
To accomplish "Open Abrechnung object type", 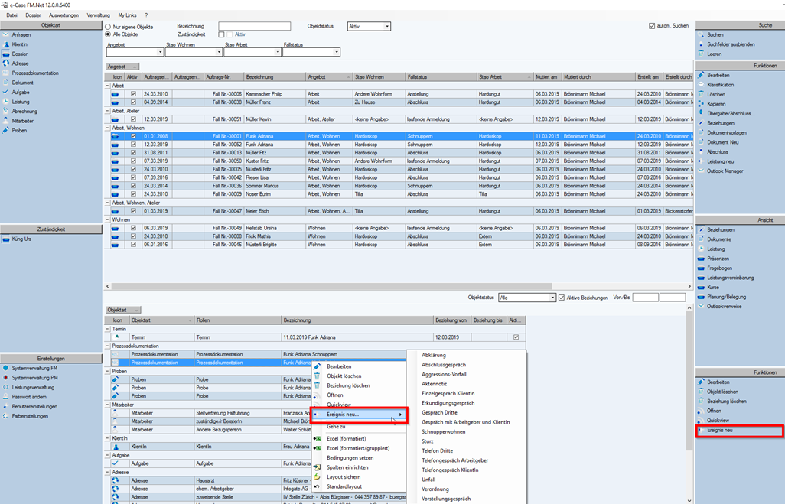I will click(x=24, y=111).
